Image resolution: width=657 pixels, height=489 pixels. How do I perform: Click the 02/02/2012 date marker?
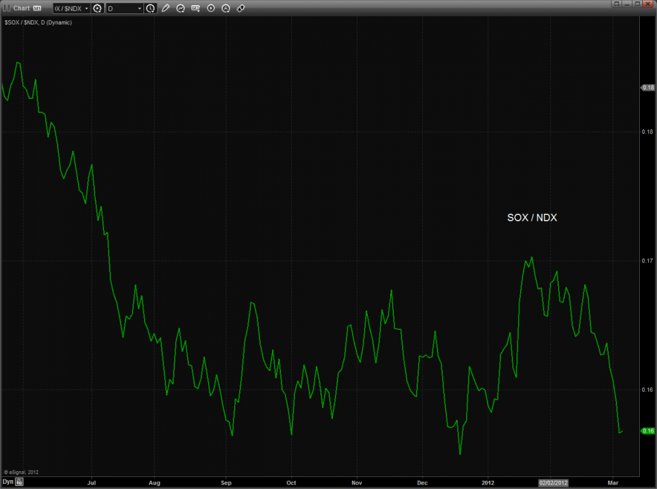click(x=554, y=482)
